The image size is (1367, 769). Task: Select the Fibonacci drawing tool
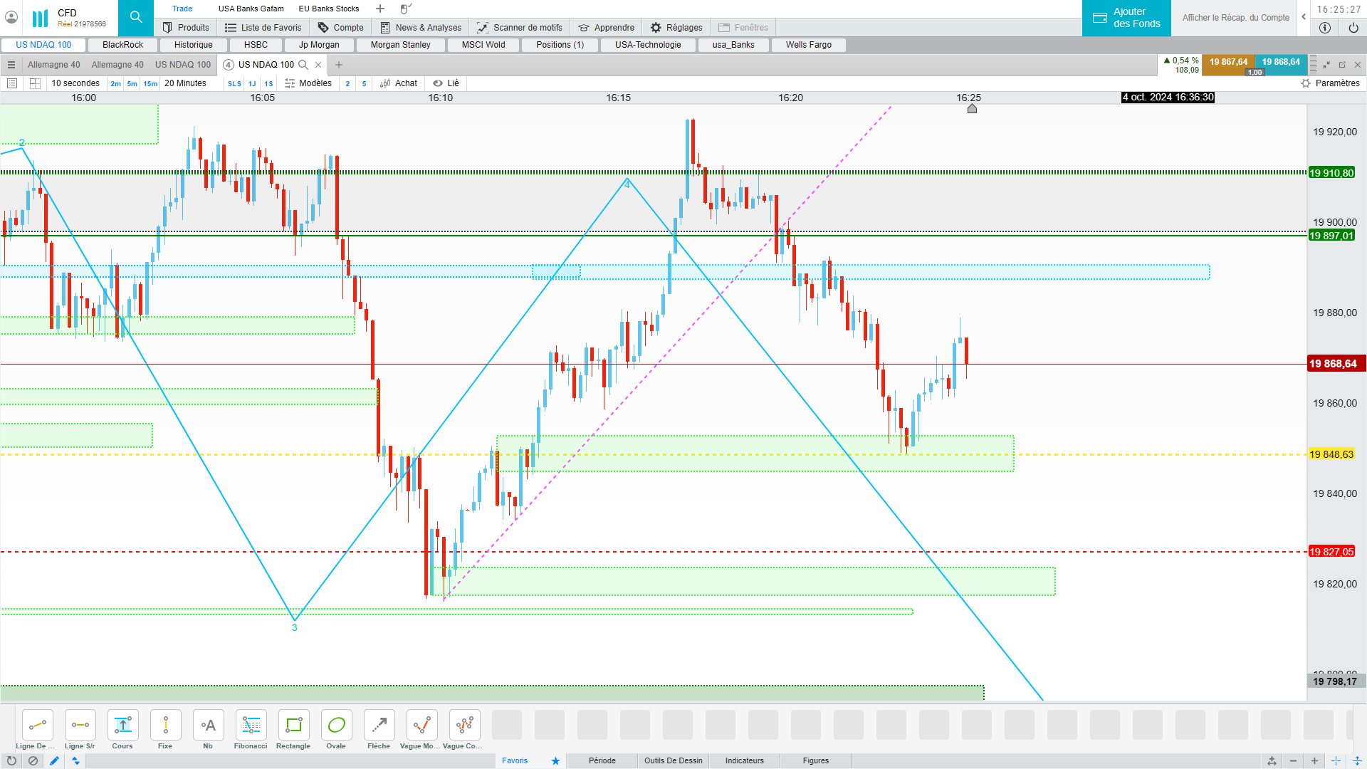(251, 726)
